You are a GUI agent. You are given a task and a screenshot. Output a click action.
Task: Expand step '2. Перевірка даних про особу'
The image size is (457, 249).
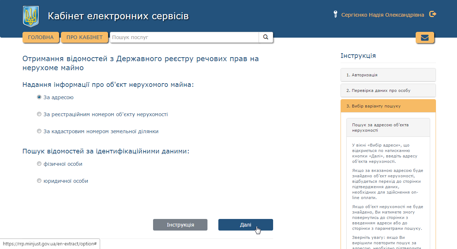pos(388,90)
